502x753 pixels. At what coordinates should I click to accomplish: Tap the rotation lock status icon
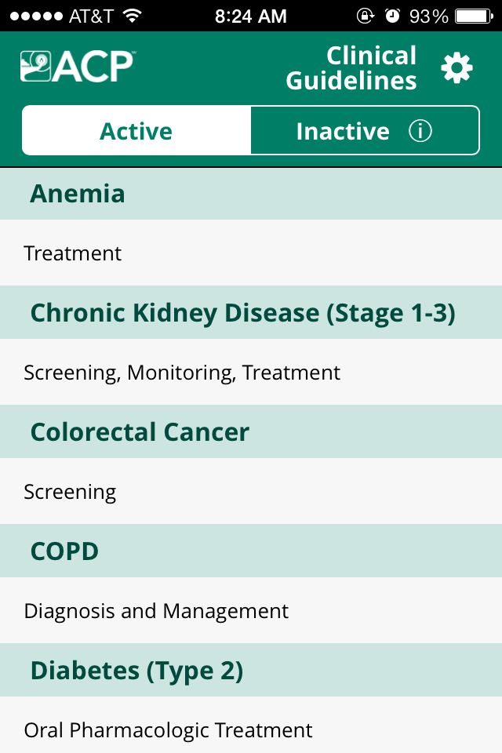pos(365,16)
